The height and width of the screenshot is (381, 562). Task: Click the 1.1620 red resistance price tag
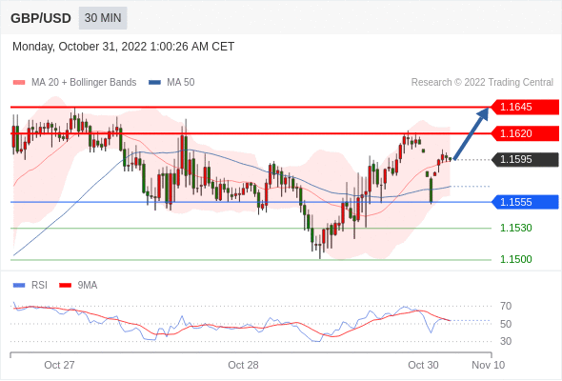[x=525, y=133]
